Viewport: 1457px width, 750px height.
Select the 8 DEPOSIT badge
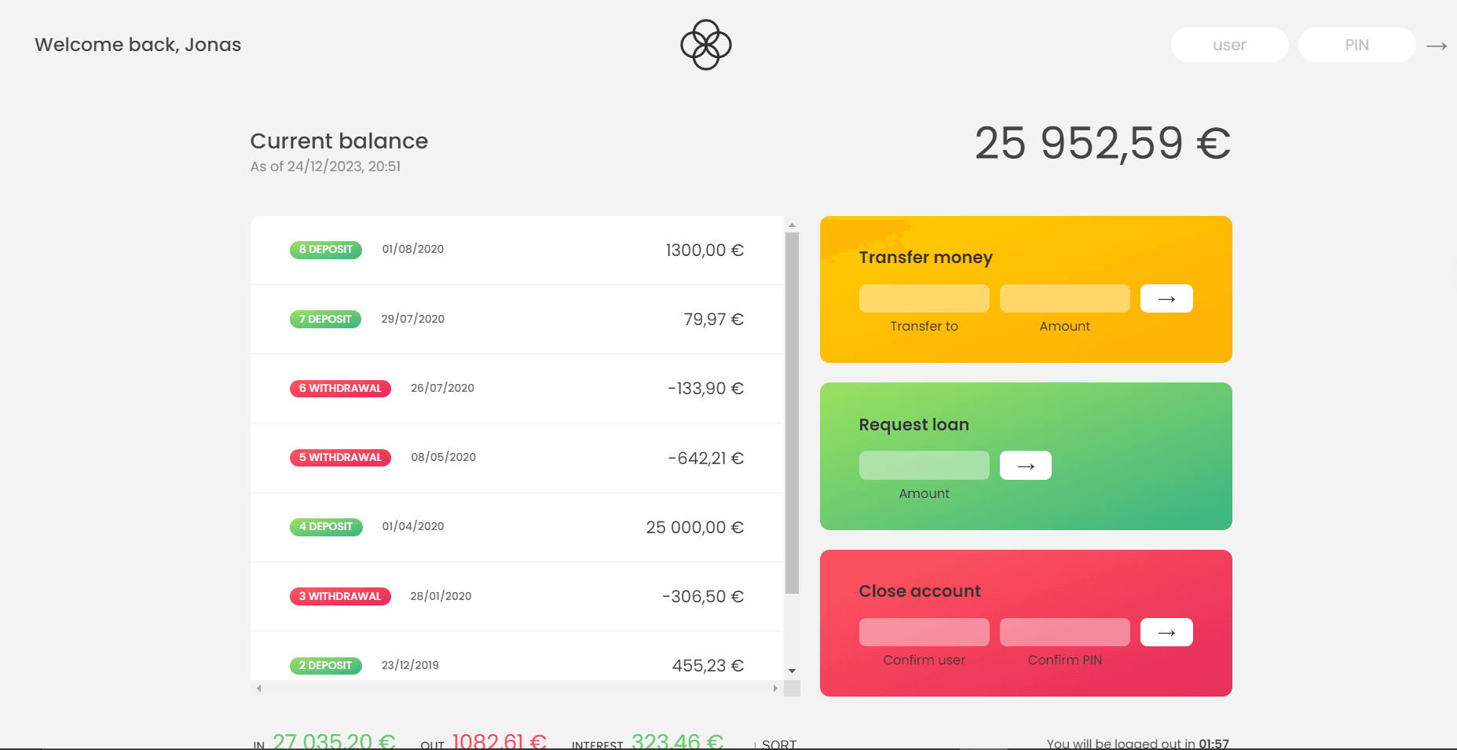pyautogui.click(x=325, y=250)
